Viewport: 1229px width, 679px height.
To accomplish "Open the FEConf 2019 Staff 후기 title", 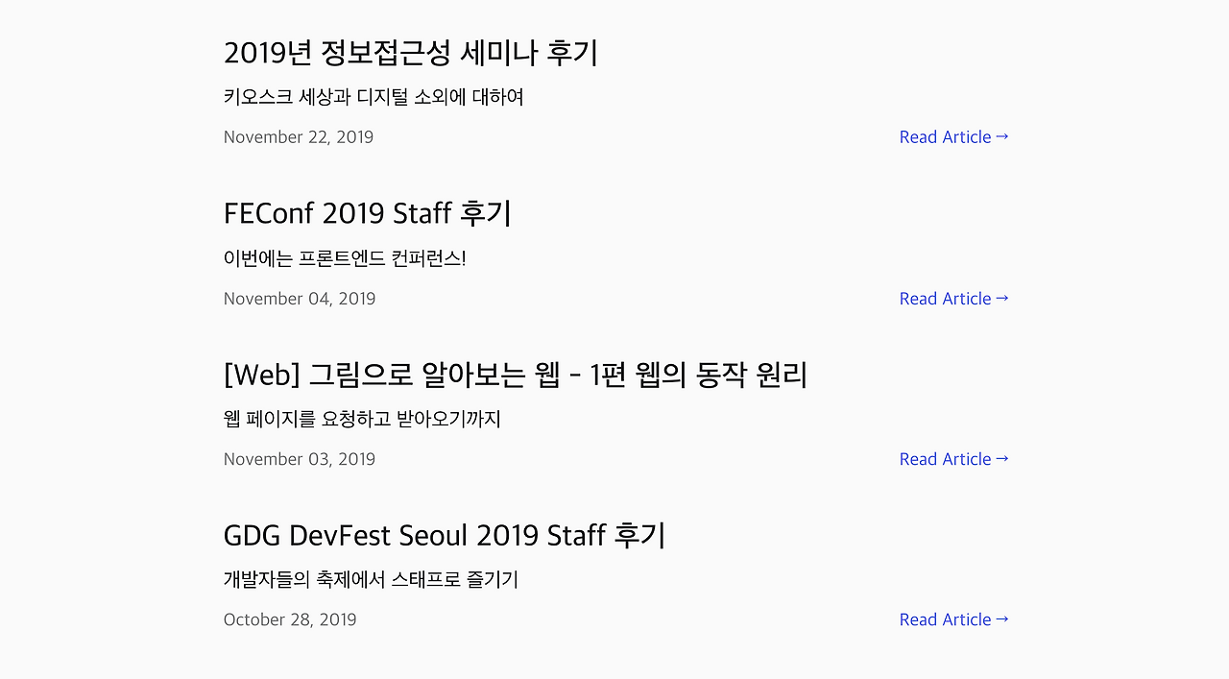I will pyautogui.click(x=368, y=213).
